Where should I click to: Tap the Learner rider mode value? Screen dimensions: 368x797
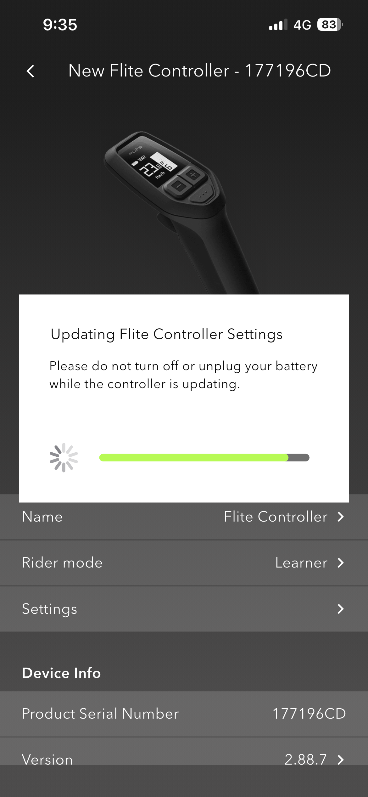pos(301,563)
